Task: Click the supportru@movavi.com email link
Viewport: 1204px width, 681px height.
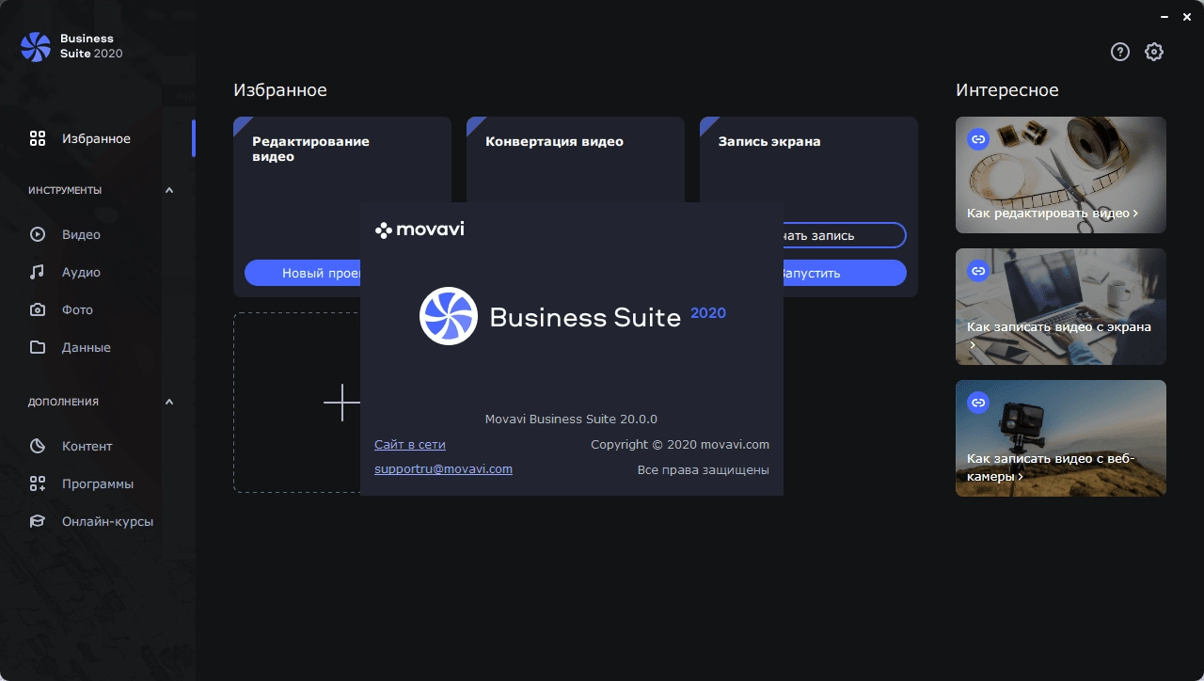Action: click(x=443, y=468)
